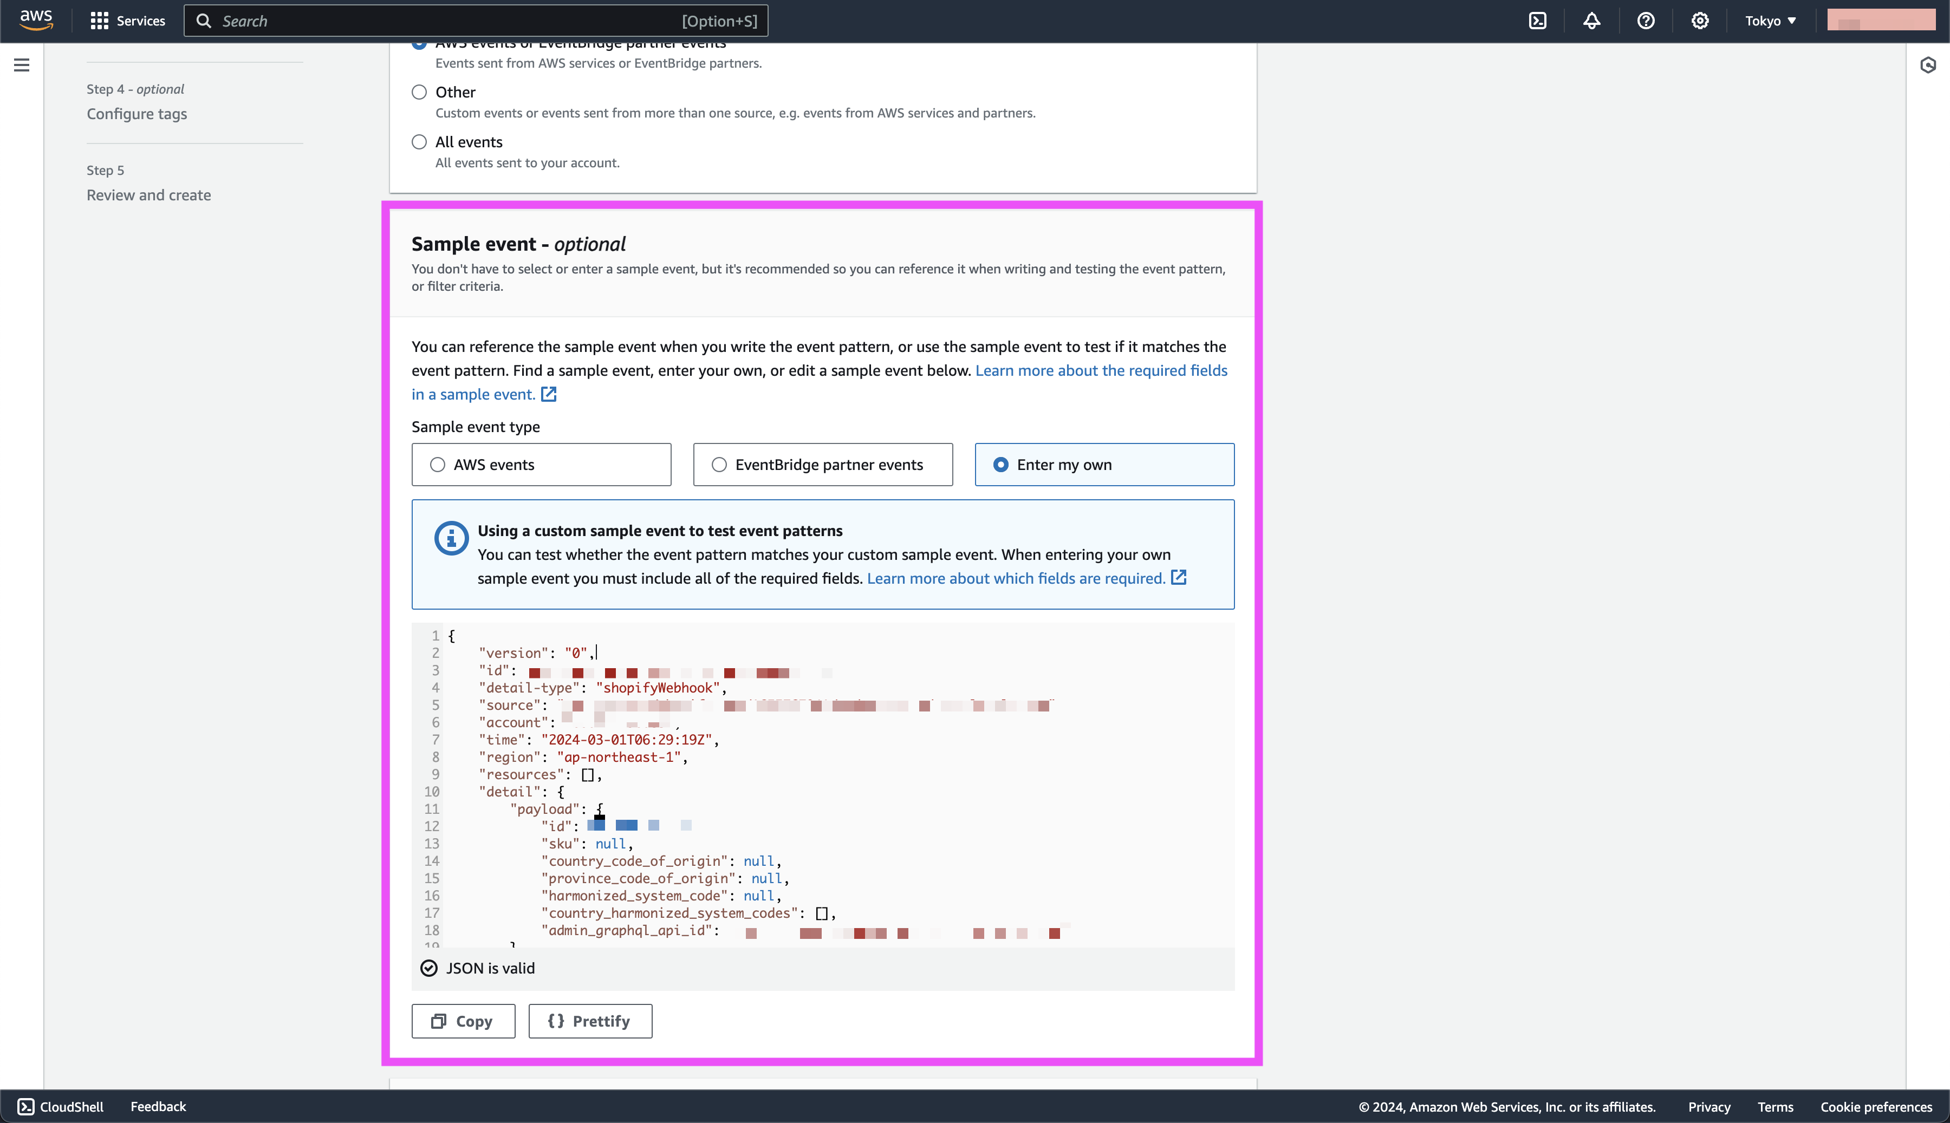Click the "country_harmonized_system_codes" line
The image size is (1950, 1123).
pos(688,913)
